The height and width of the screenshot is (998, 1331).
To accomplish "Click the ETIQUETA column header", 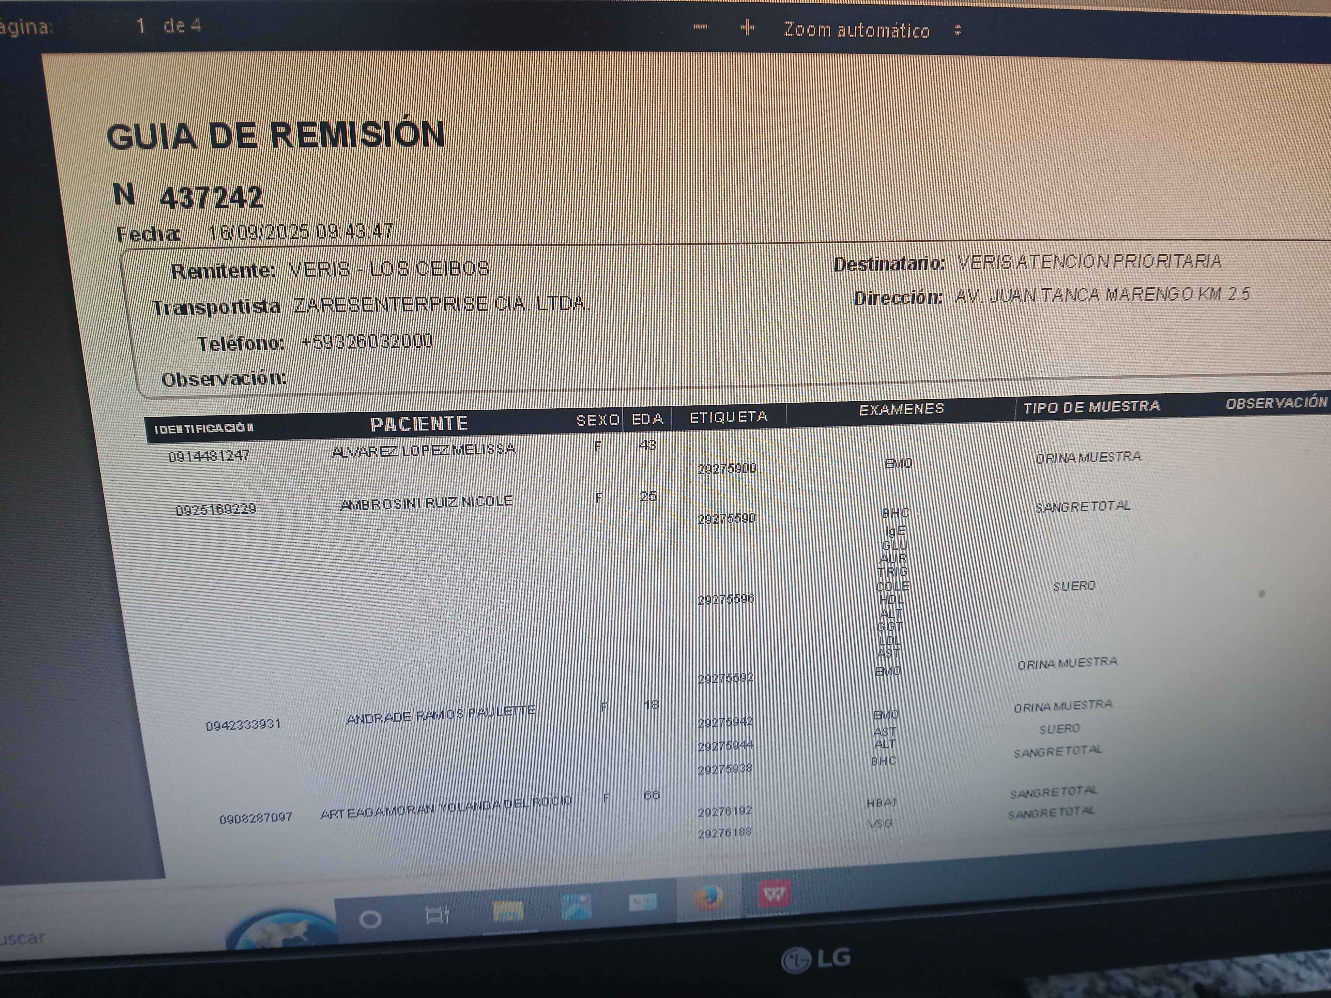I will 728,417.
